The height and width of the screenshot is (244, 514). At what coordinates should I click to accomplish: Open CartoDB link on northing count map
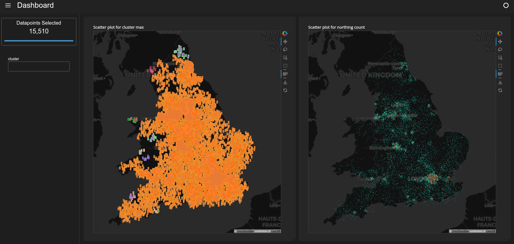point(490,231)
